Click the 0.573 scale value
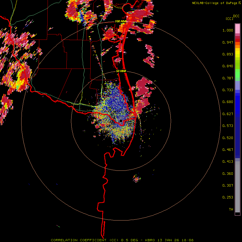The image size is (242, 242). [x=228, y=126]
